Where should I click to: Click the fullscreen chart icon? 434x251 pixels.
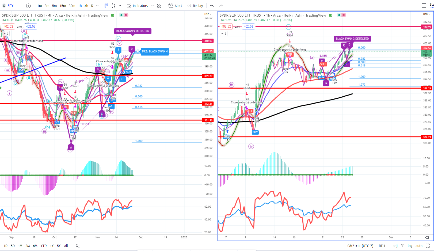point(428,246)
